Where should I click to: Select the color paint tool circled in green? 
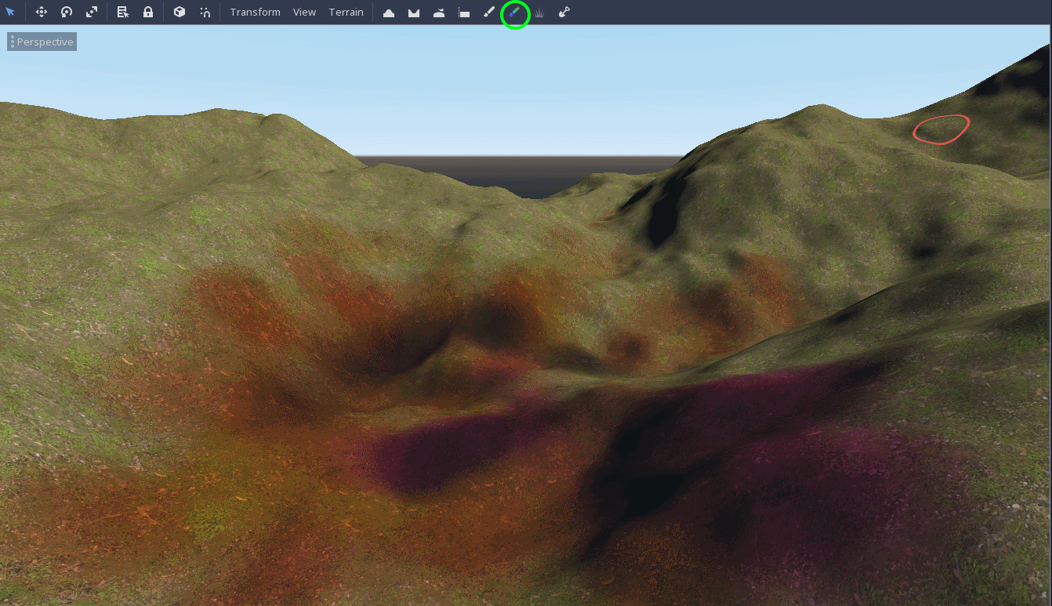(514, 12)
